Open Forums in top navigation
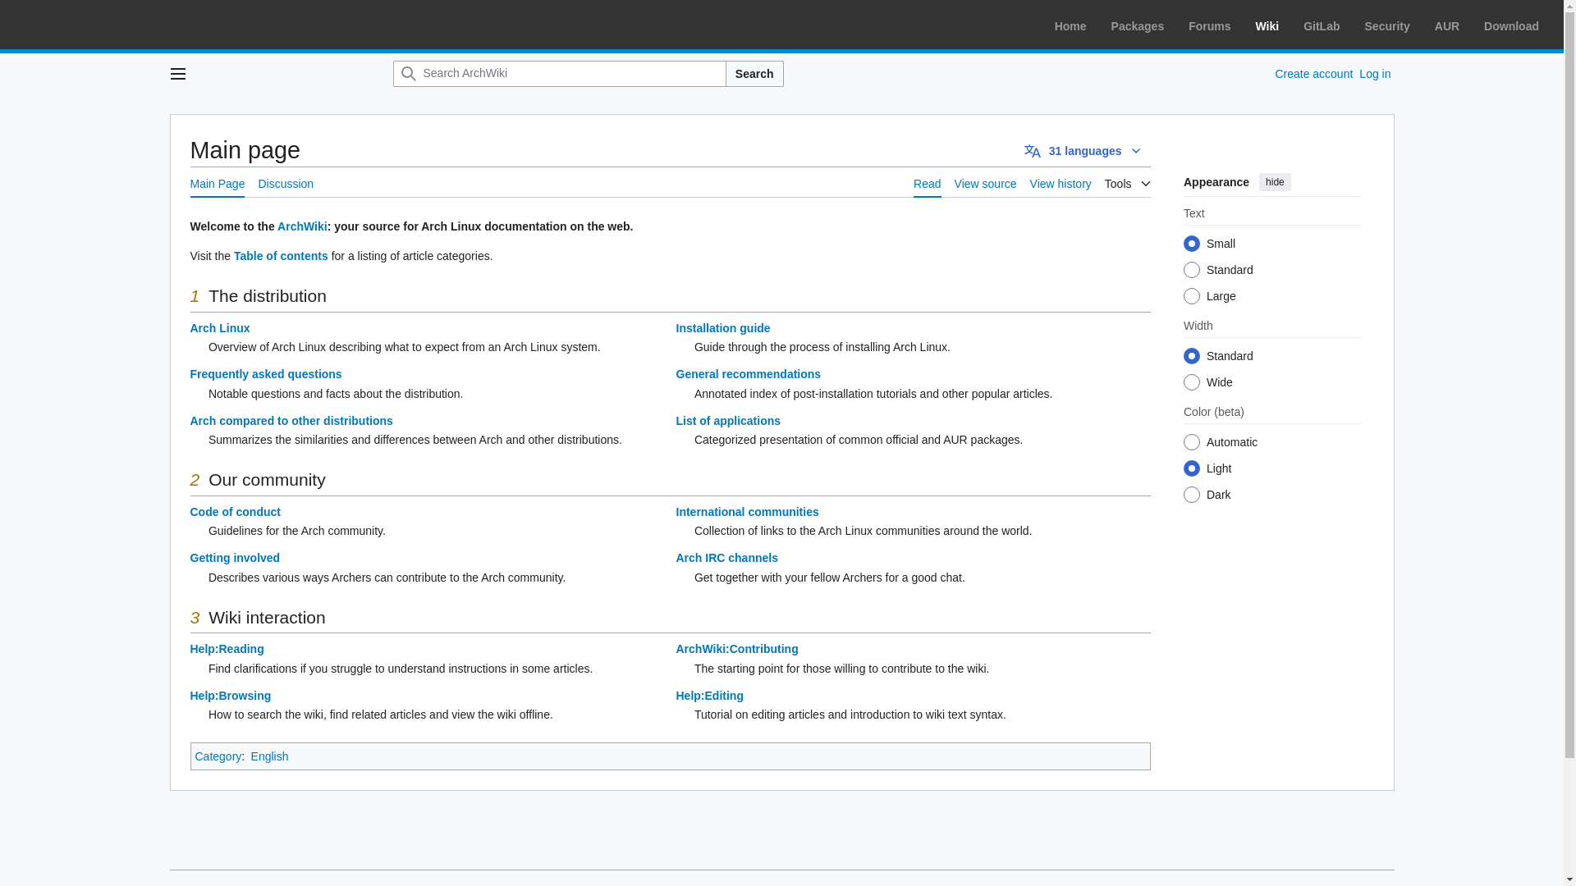The height and width of the screenshot is (886, 1576). [x=1209, y=26]
